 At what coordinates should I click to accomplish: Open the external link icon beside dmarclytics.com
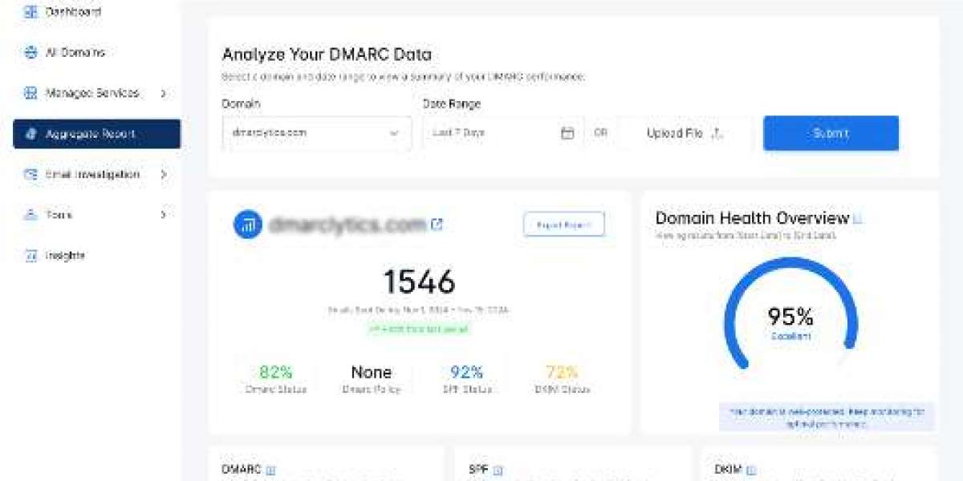[437, 224]
